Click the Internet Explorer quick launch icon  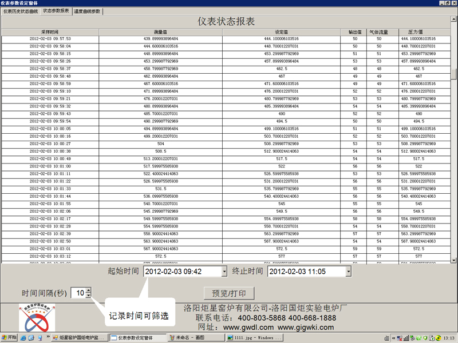pyautogui.click(x=23, y=338)
